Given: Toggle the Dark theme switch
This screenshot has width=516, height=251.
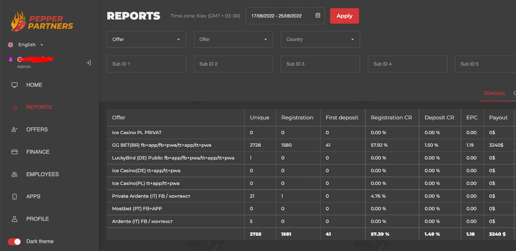Looking at the screenshot, I should (14, 241).
